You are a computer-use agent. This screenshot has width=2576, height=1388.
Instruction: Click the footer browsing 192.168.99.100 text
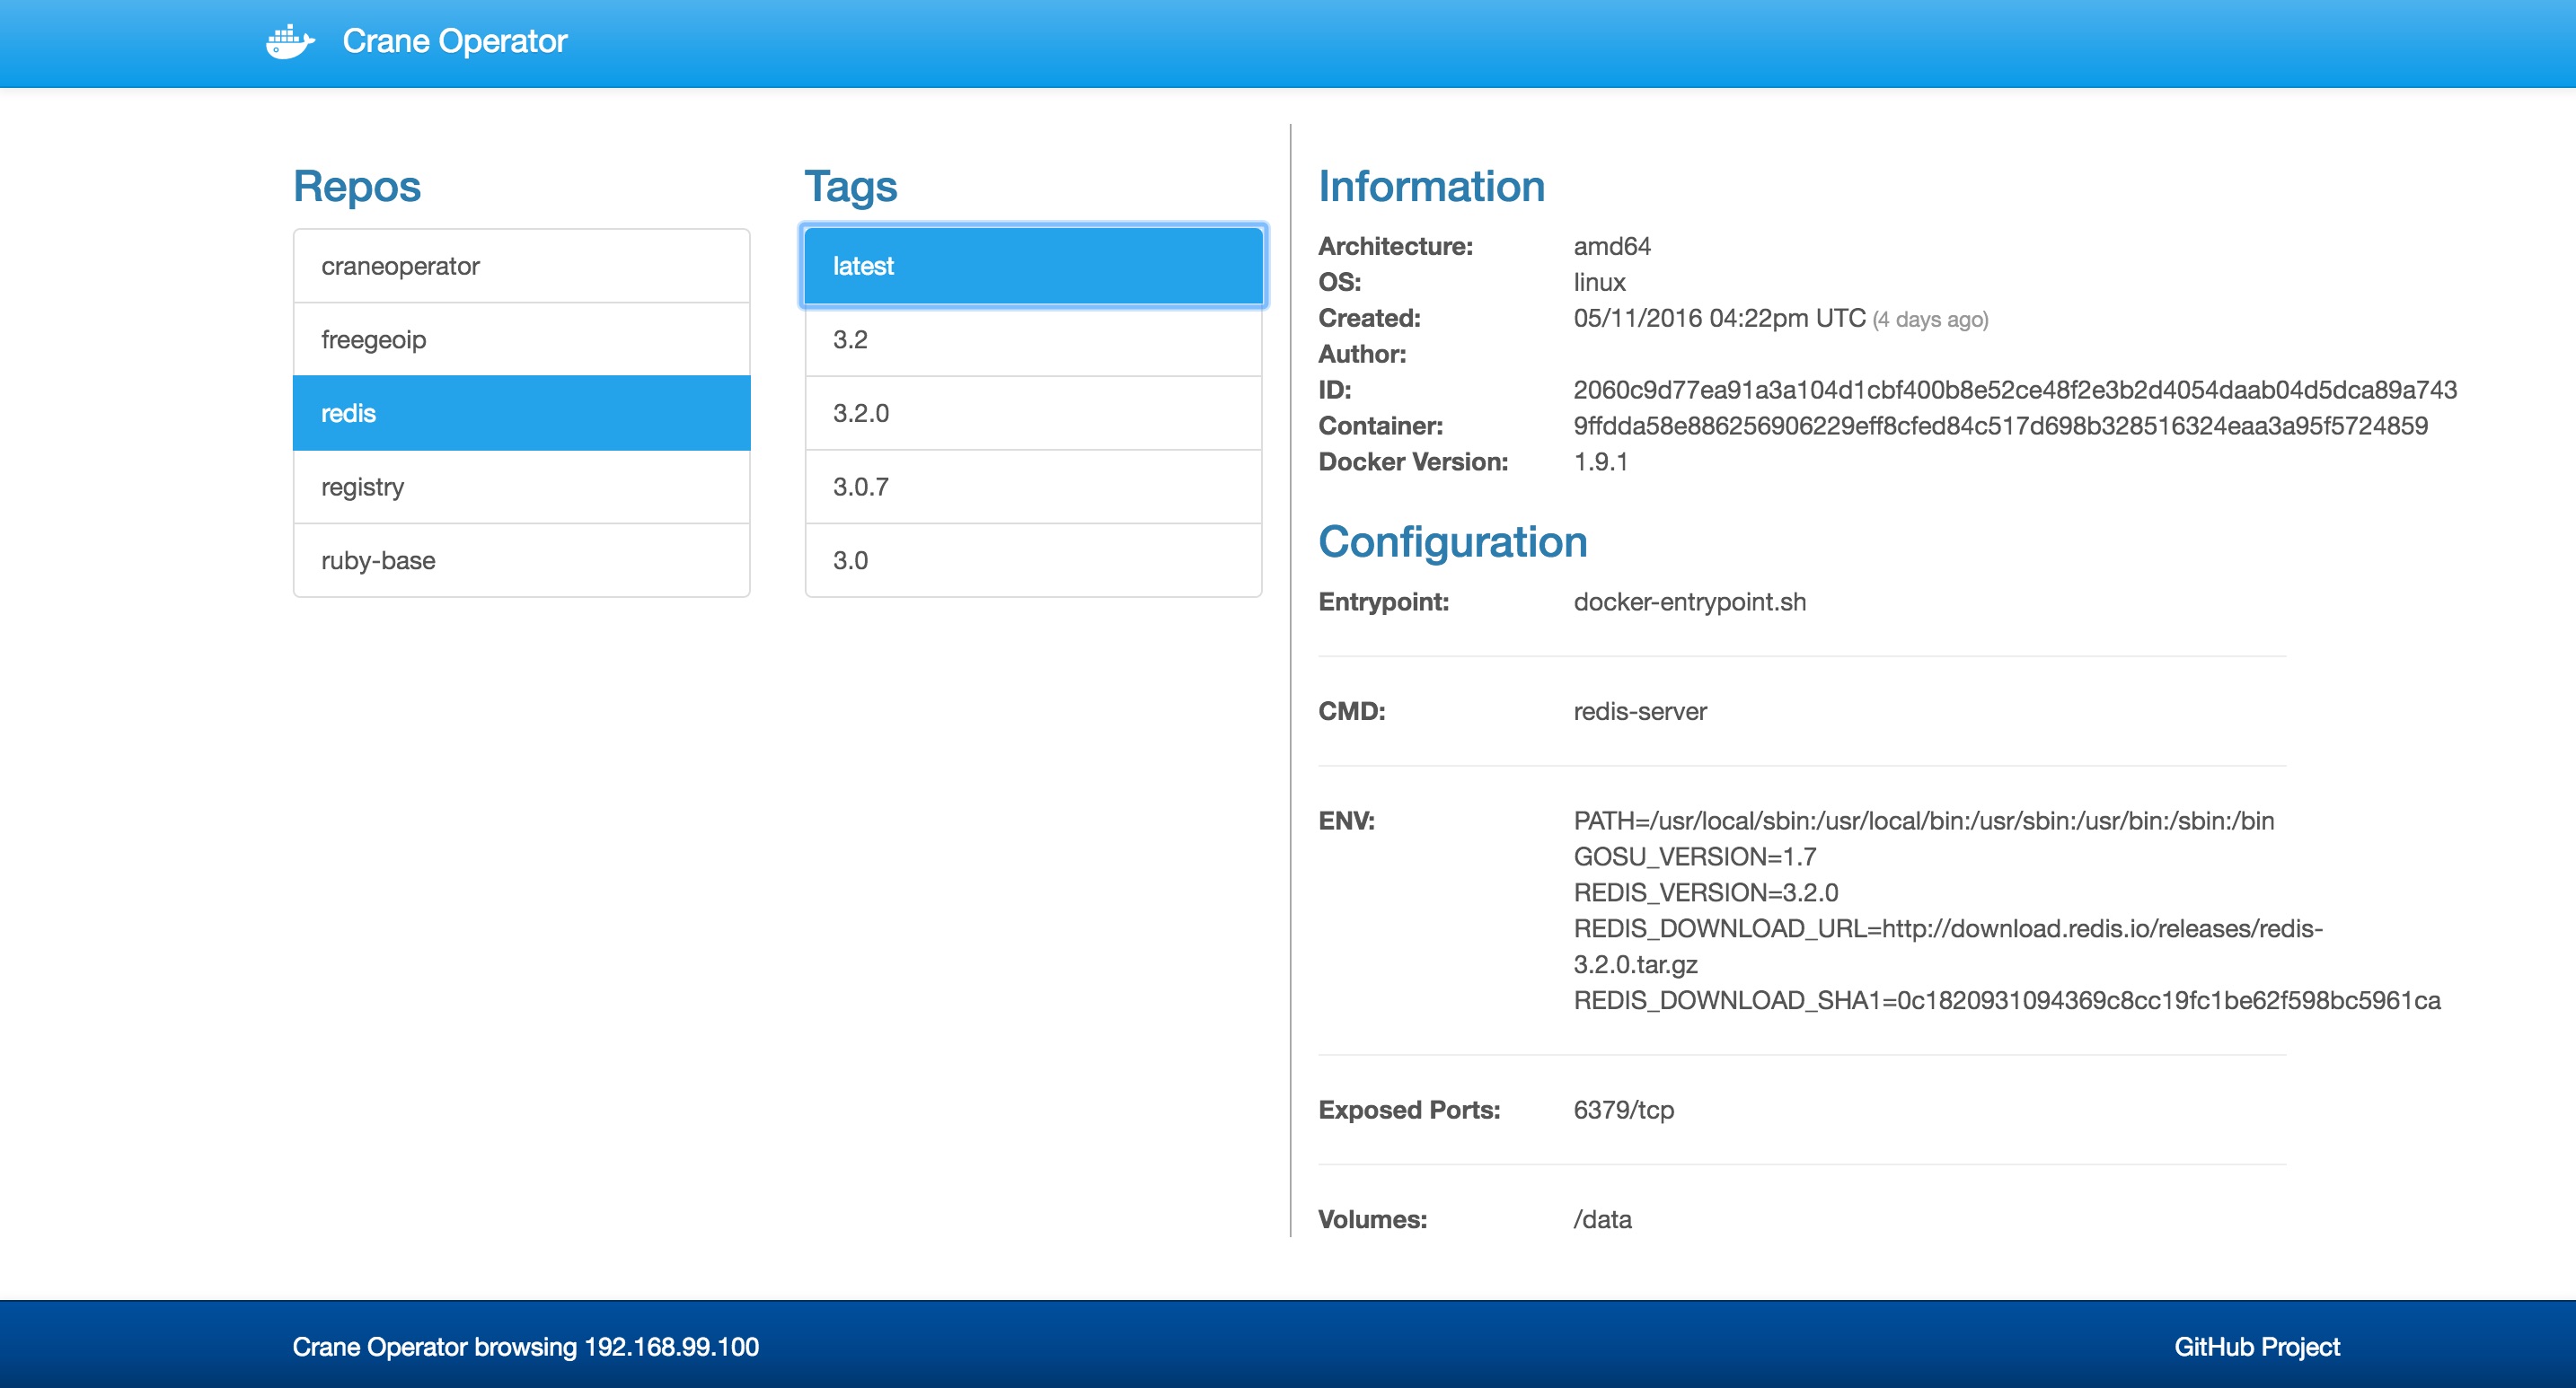(x=525, y=1347)
